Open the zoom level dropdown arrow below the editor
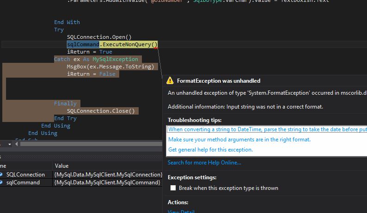Screen dimensions: 367x213 click(x=10, y=144)
